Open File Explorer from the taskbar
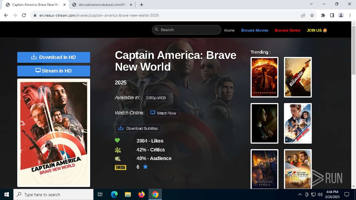This screenshot has width=356, height=200. [128, 194]
